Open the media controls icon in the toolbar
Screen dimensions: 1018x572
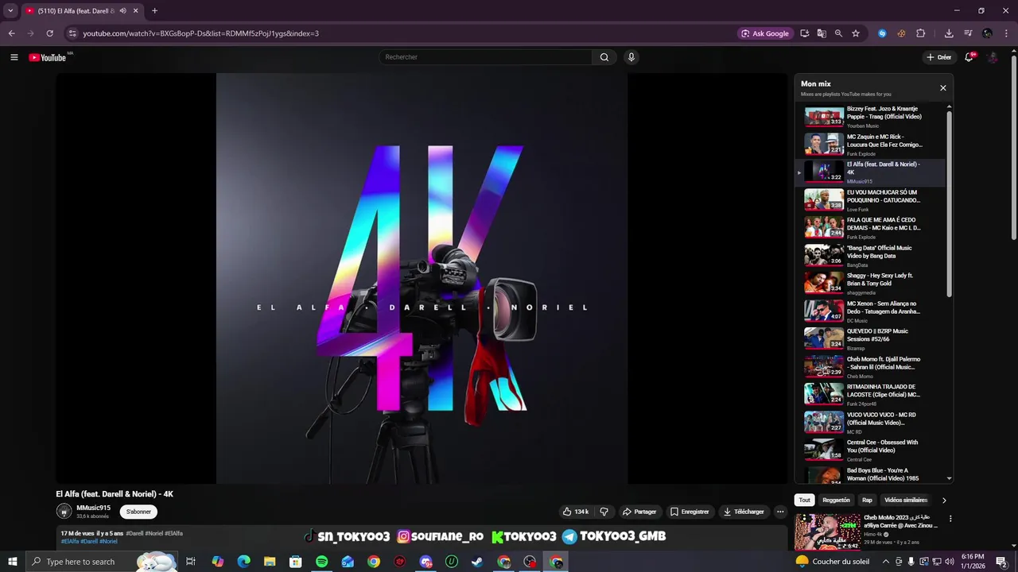point(968,33)
